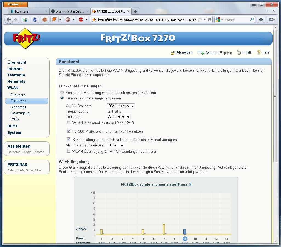Switch to Wlan-n nicht möglich tab

click(70, 11)
